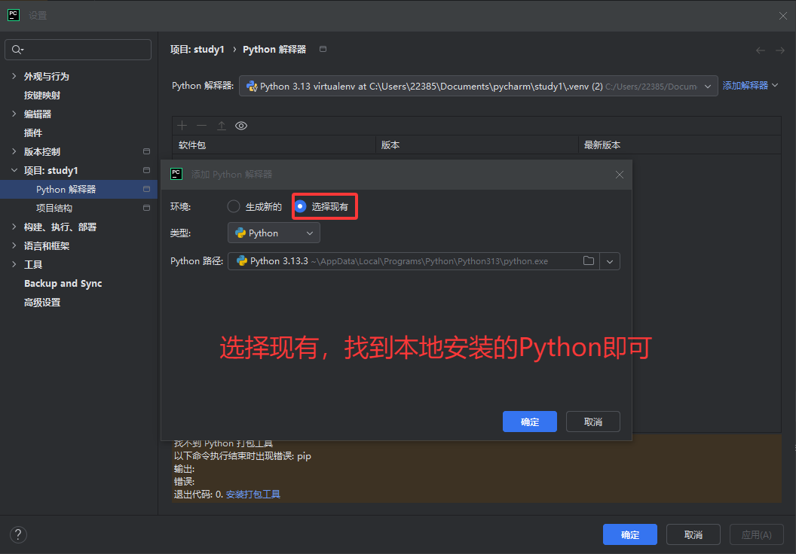Click 确定 in the 添加 Python 解释器 dialog
The width and height of the screenshot is (796, 554).
pyautogui.click(x=529, y=422)
